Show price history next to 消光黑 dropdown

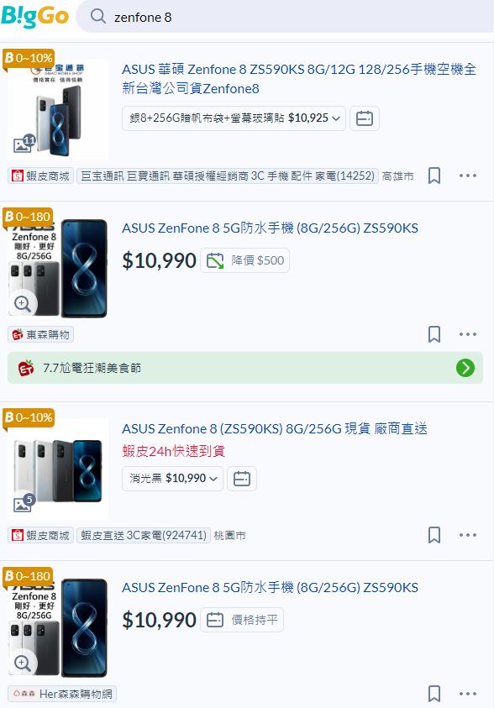242,479
